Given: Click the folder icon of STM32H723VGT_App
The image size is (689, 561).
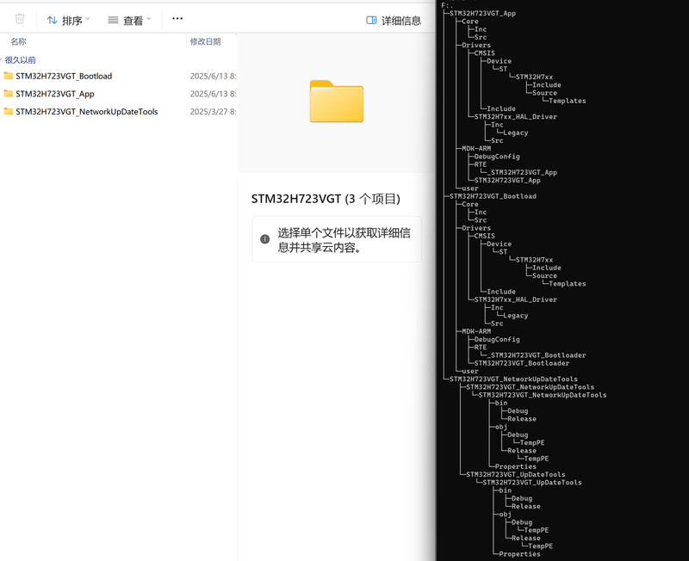Looking at the screenshot, I should coord(8,94).
